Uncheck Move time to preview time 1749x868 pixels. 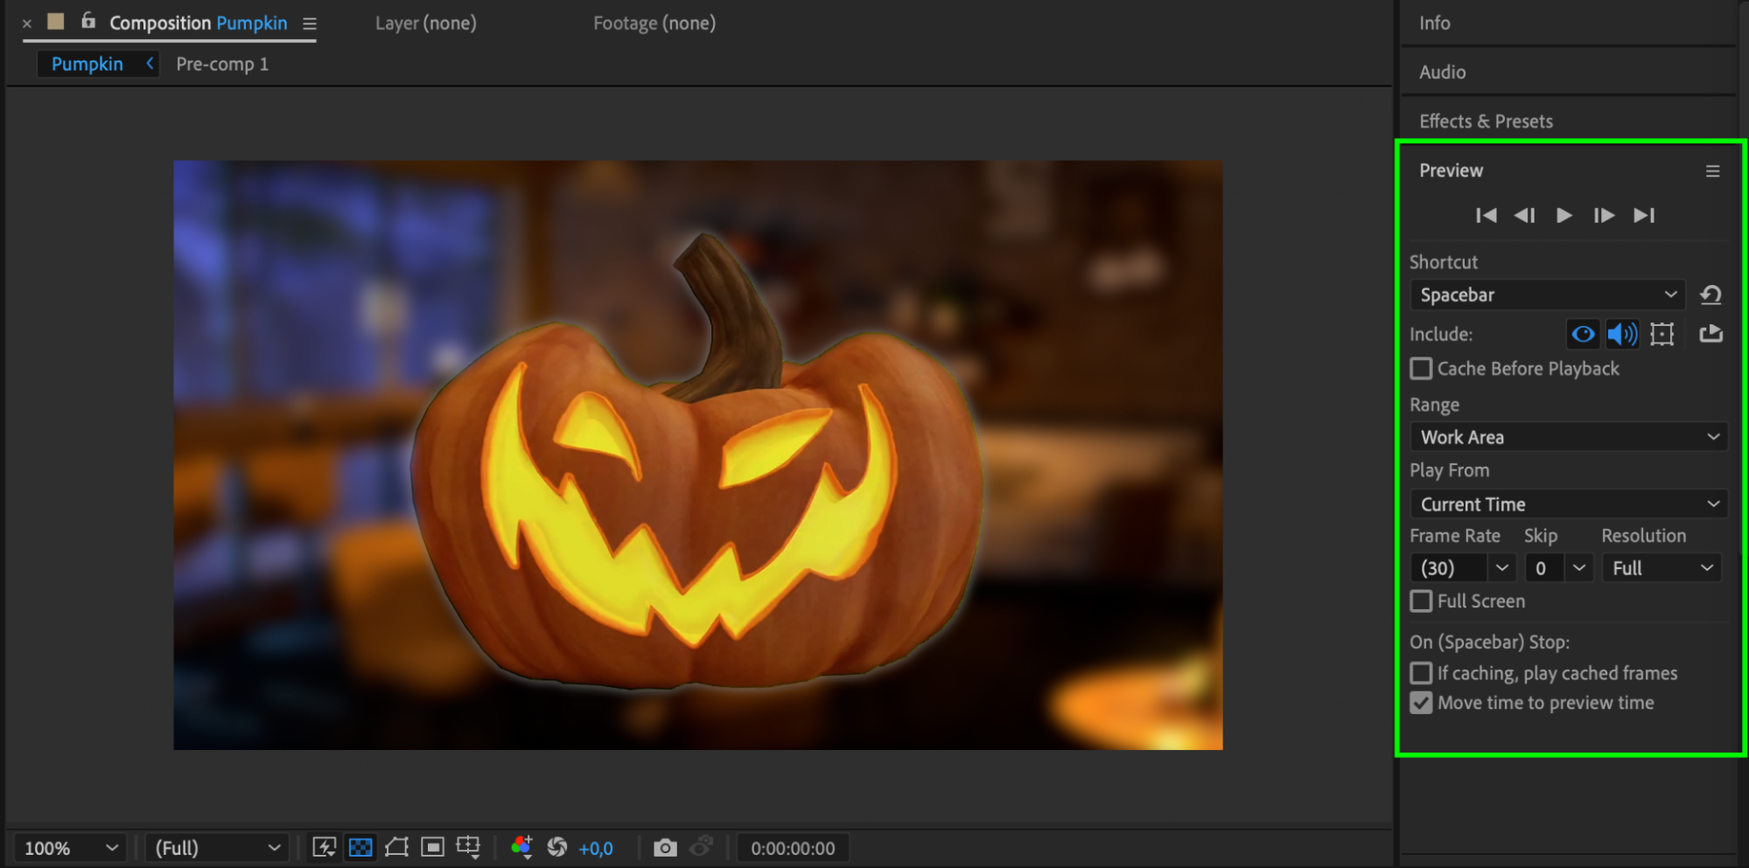click(x=1422, y=703)
